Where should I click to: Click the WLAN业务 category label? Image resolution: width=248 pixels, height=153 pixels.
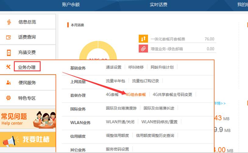click(80, 123)
